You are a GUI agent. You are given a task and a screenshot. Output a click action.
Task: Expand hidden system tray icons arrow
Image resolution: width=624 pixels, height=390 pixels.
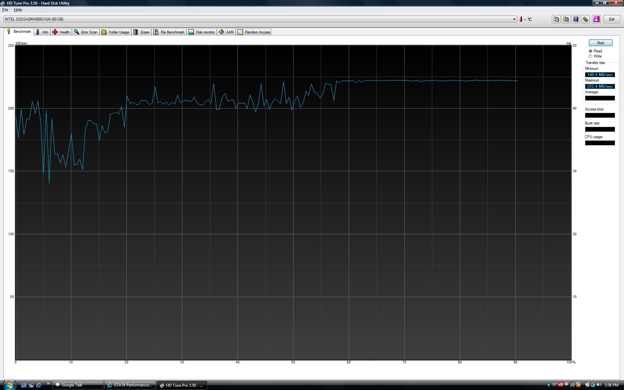click(x=549, y=385)
